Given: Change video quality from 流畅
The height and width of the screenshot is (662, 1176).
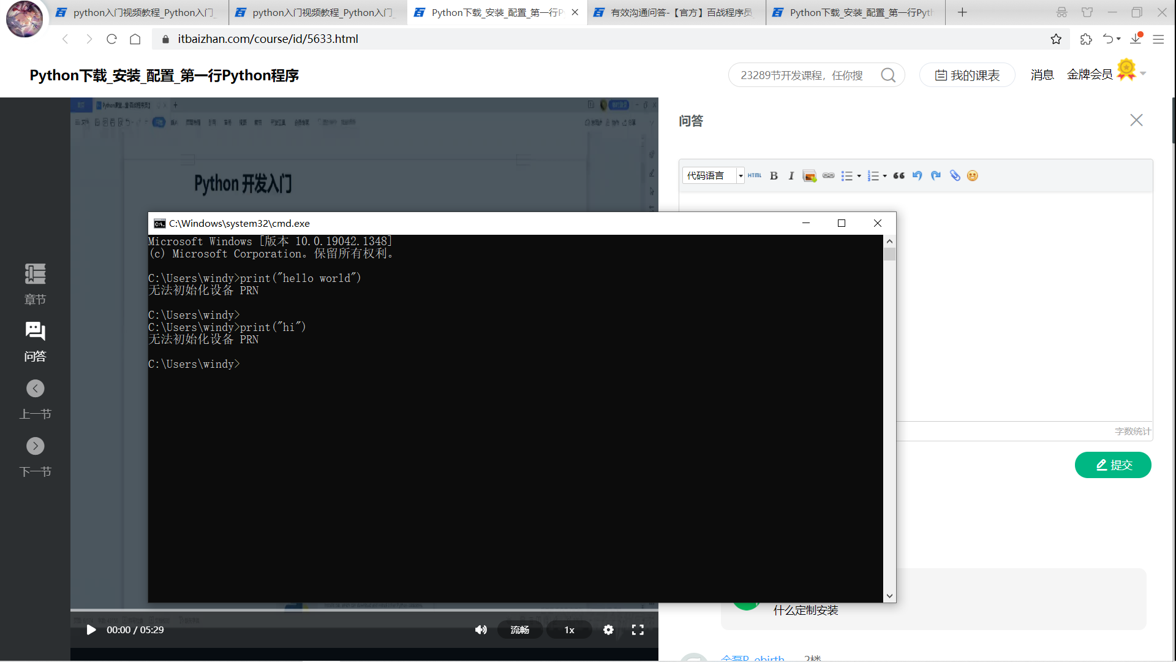Looking at the screenshot, I should 519,630.
